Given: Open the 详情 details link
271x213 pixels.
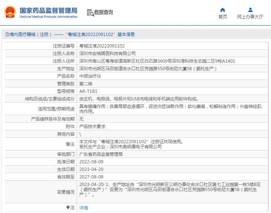Looking at the screenshot, I should tap(84, 208).
